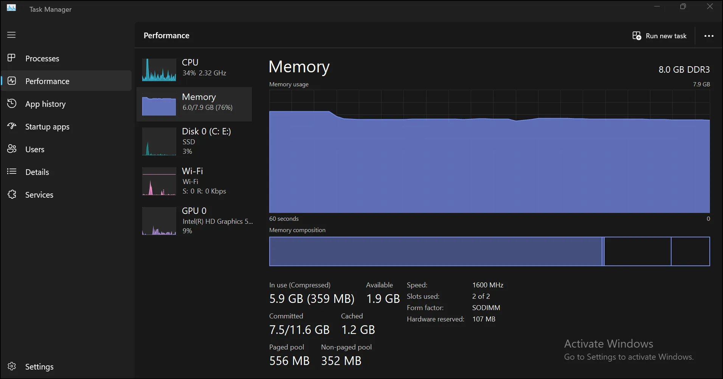Click the Task Manager title bar icon

click(x=11, y=8)
